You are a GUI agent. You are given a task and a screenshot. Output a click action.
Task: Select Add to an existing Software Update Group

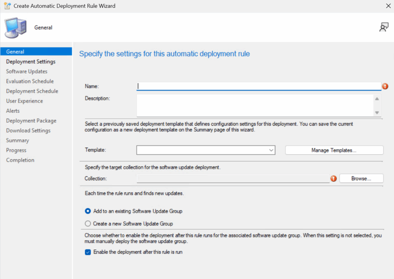pos(88,211)
